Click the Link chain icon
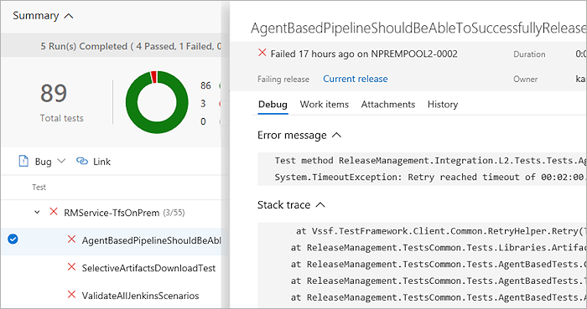The width and height of the screenshot is (587, 309). (82, 161)
